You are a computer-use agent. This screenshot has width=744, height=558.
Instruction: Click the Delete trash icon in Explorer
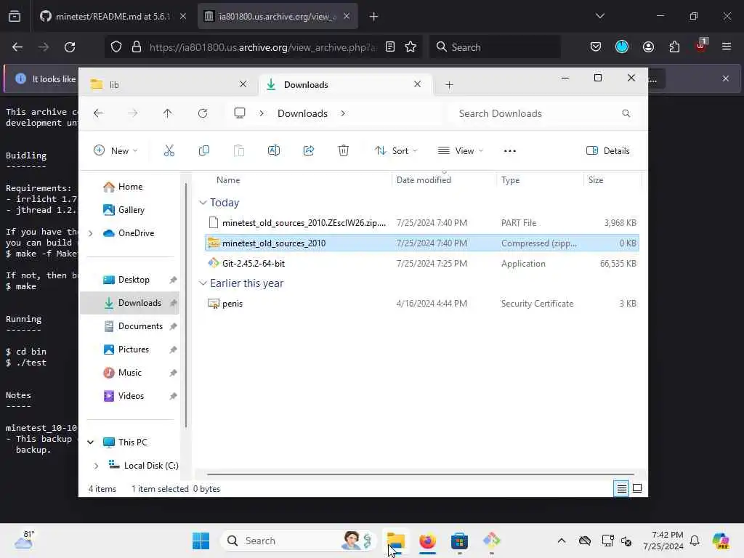click(x=344, y=151)
